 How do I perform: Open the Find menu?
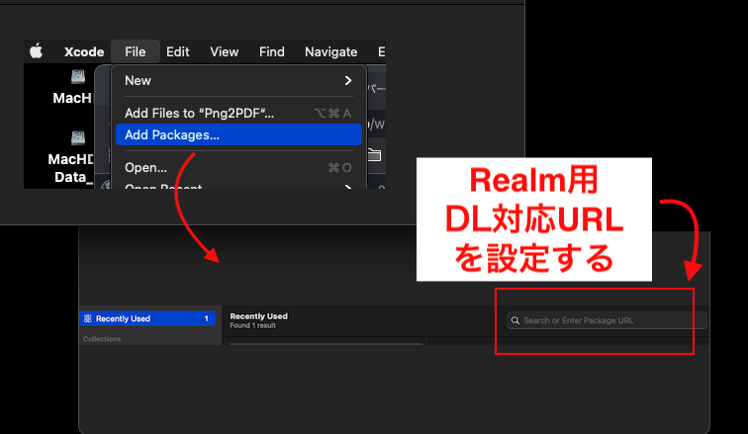tap(271, 51)
